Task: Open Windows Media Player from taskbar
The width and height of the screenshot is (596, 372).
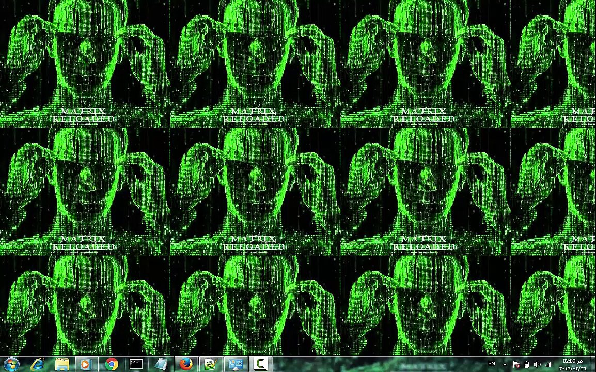Action: [86, 364]
